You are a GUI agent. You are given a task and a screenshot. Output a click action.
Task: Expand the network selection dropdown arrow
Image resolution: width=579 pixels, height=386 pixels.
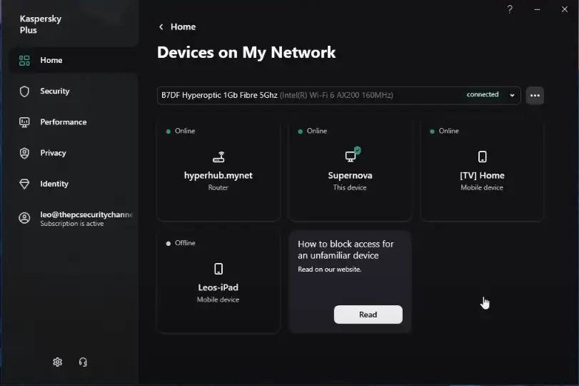[x=512, y=95]
